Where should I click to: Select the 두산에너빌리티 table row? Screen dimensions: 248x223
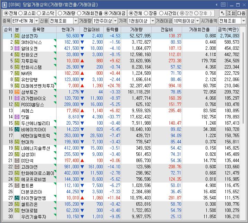point(121,123)
